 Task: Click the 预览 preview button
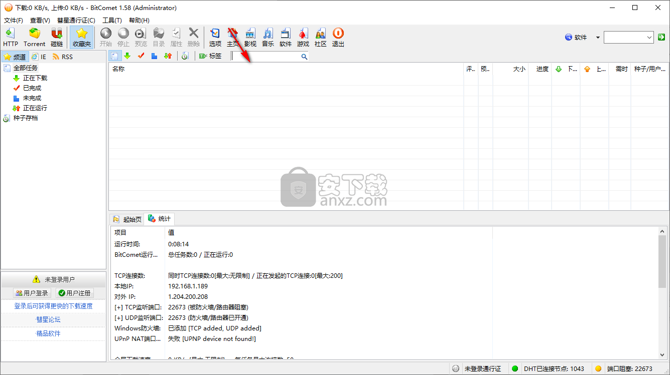click(x=141, y=38)
